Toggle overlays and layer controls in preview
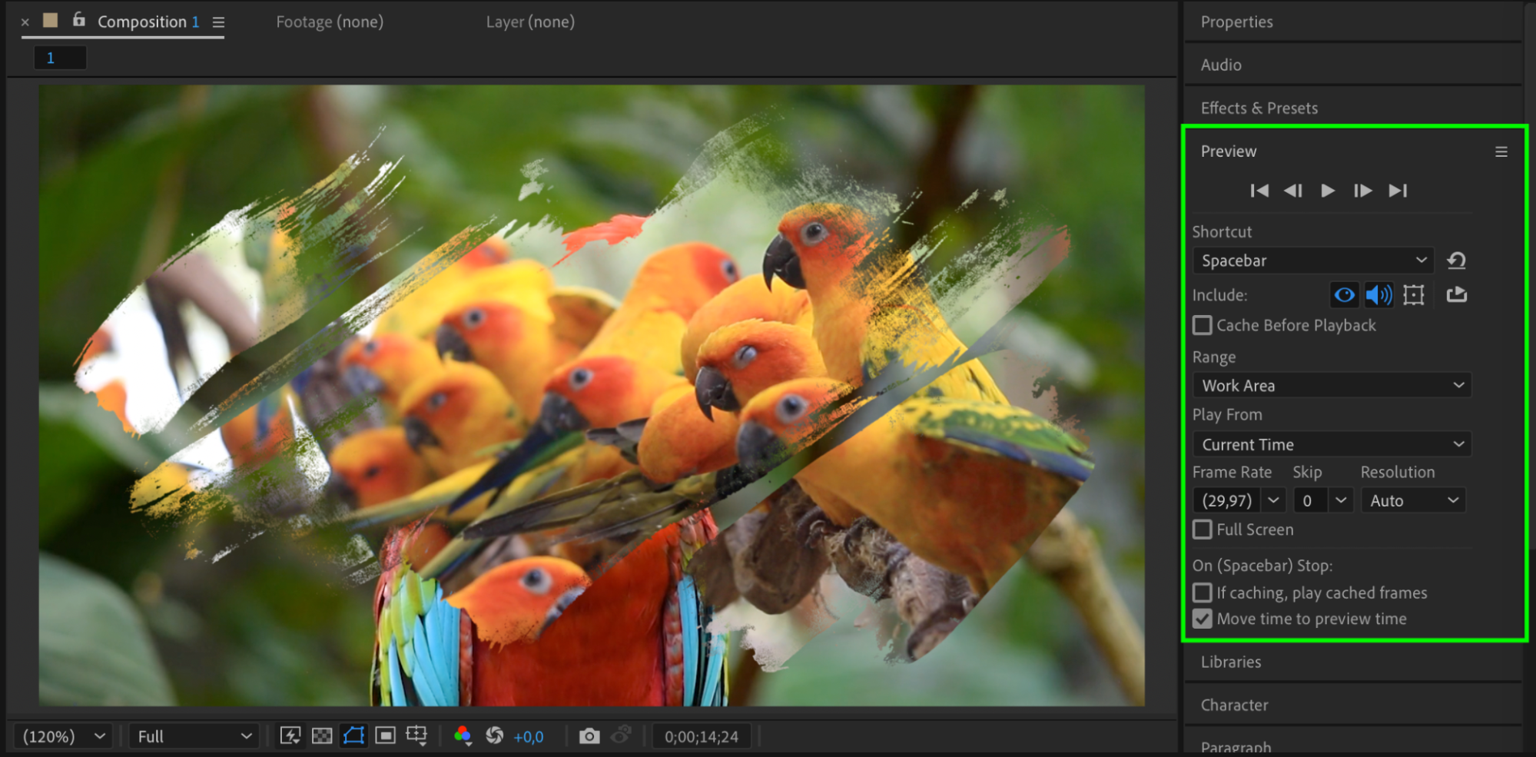1536x757 pixels. (1413, 295)
